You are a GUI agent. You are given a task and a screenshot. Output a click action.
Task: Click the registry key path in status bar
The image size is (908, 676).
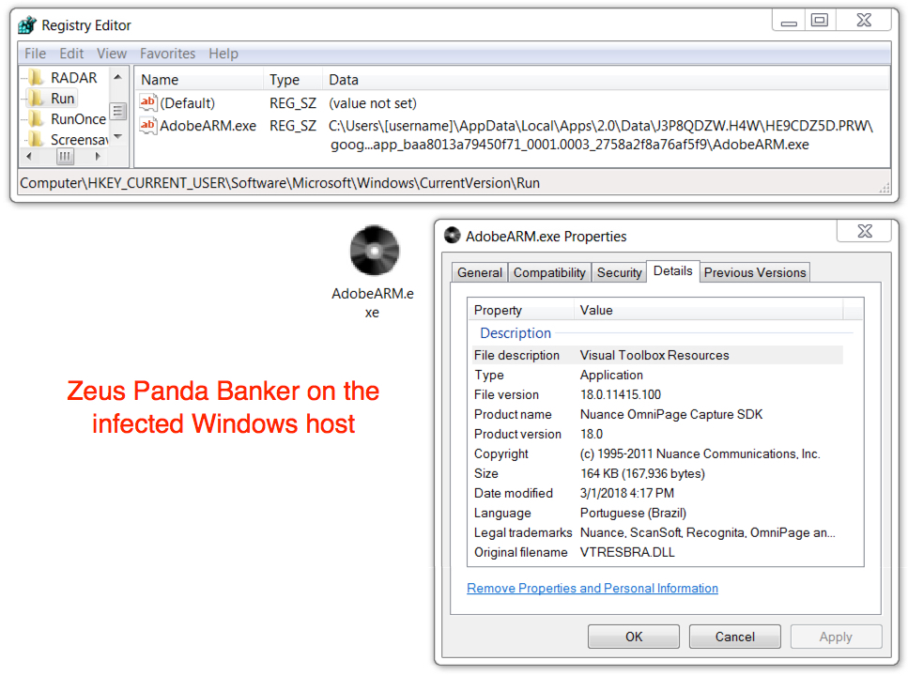click(x=280, y=183)
